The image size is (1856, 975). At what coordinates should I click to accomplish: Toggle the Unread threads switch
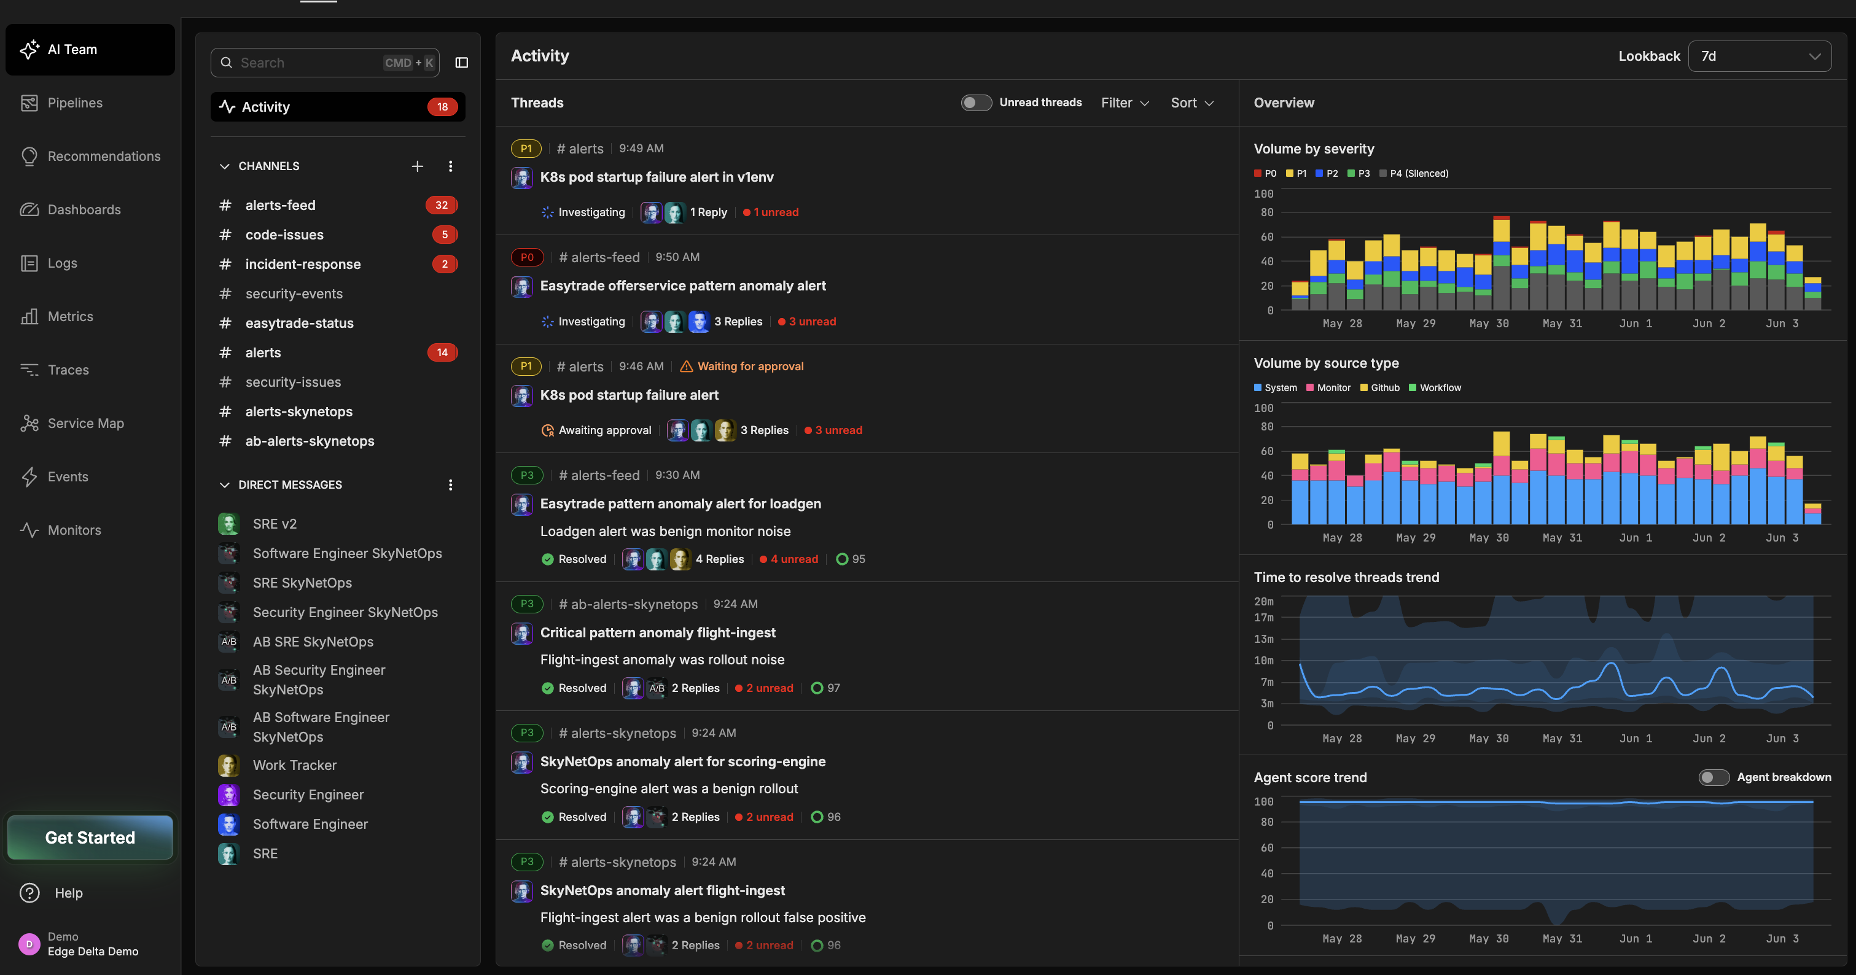pos(977,103)
